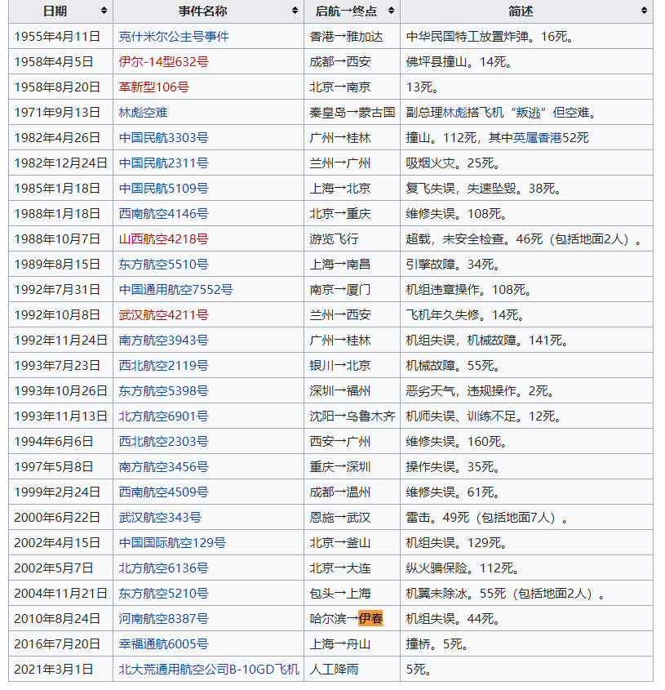This screenshot has width=665, height=690.
Task: Open the 西南航空4146号 link
Action: point(164,214)
